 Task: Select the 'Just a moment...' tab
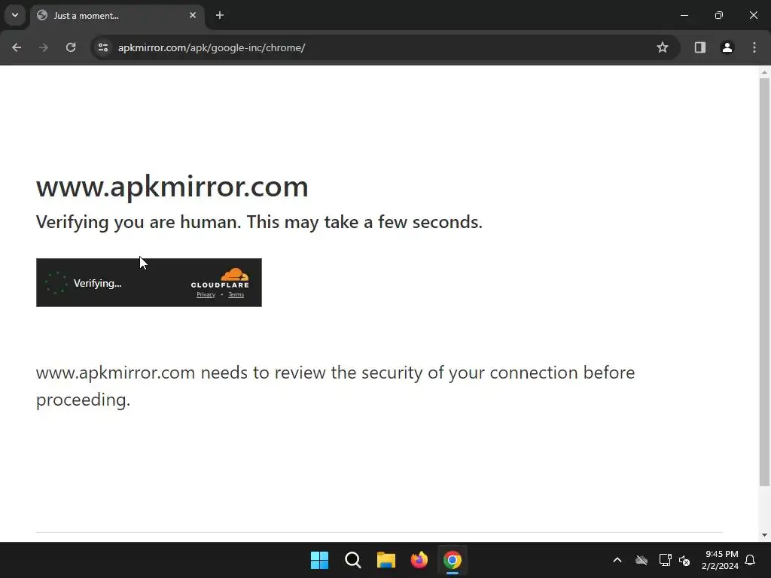[117, 16]
